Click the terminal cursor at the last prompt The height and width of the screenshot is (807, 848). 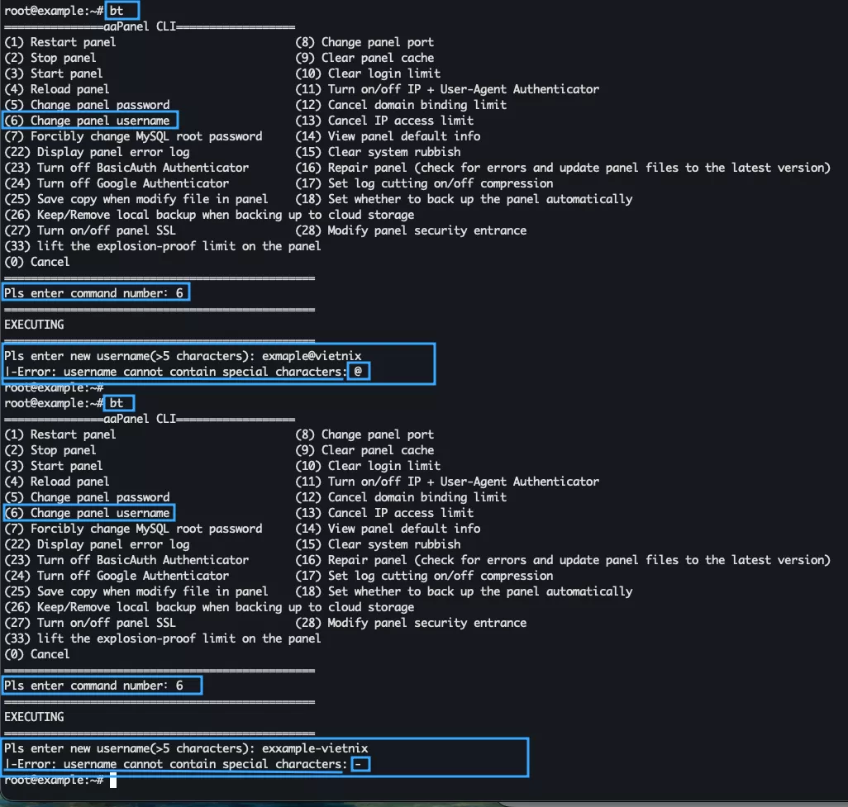pos(115,780)
